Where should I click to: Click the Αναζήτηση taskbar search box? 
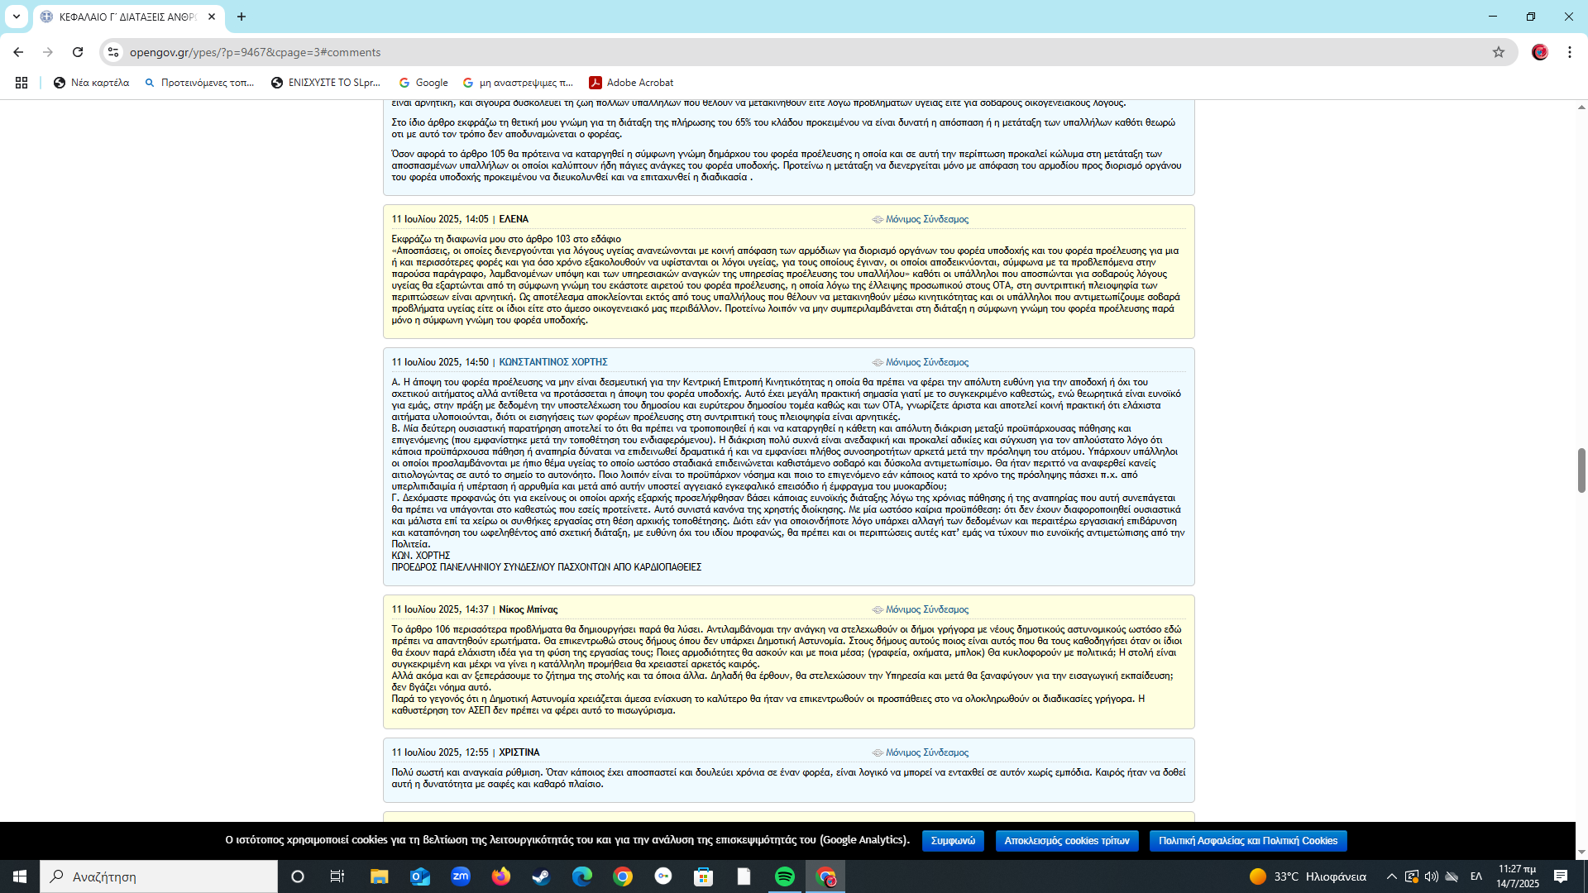(159, 876)
